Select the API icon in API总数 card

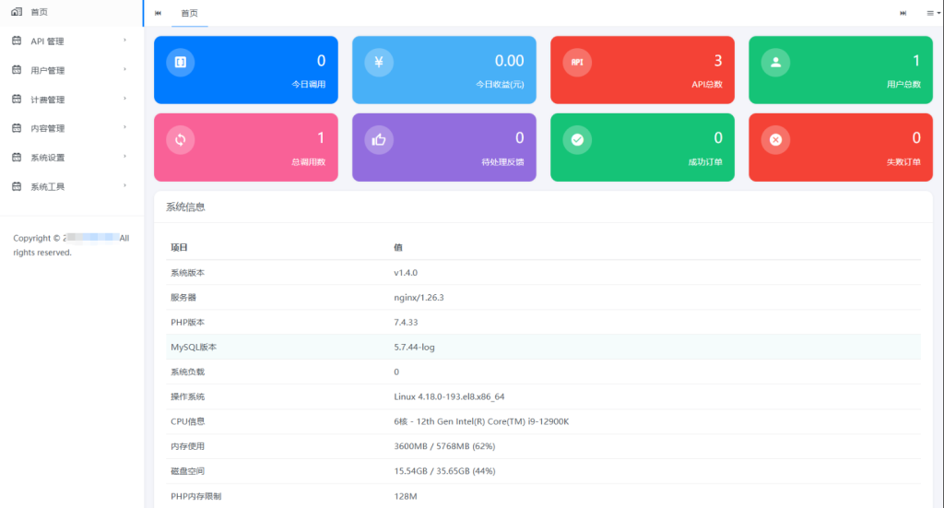point(577,62)
